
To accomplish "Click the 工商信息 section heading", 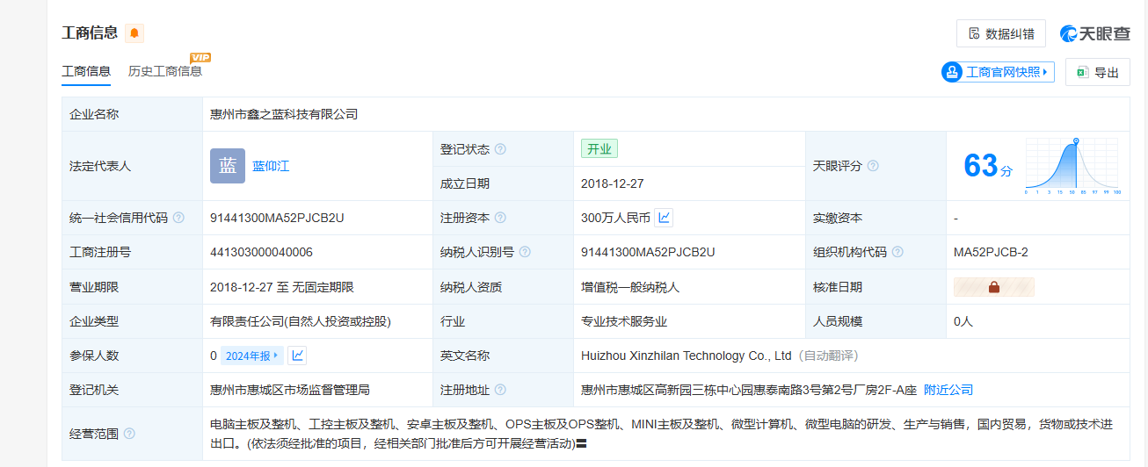I will 90,33.
